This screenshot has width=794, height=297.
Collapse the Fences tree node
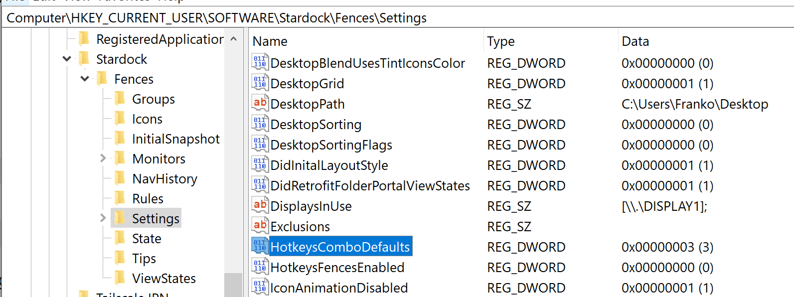click(85, 79)
